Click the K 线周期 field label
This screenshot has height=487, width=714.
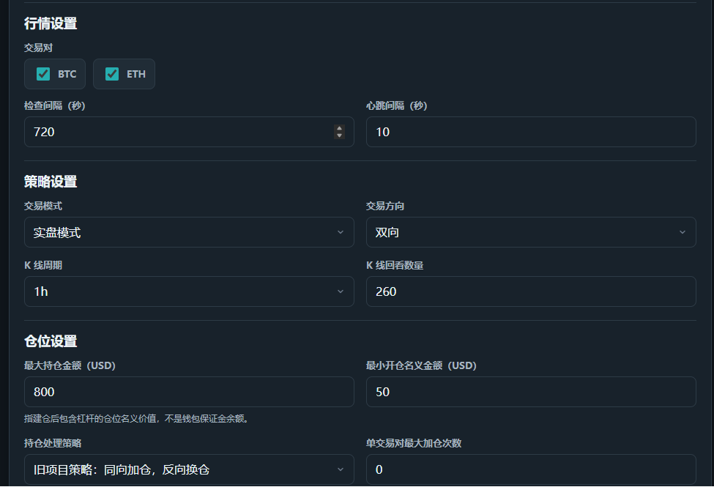tap(43, 265)
